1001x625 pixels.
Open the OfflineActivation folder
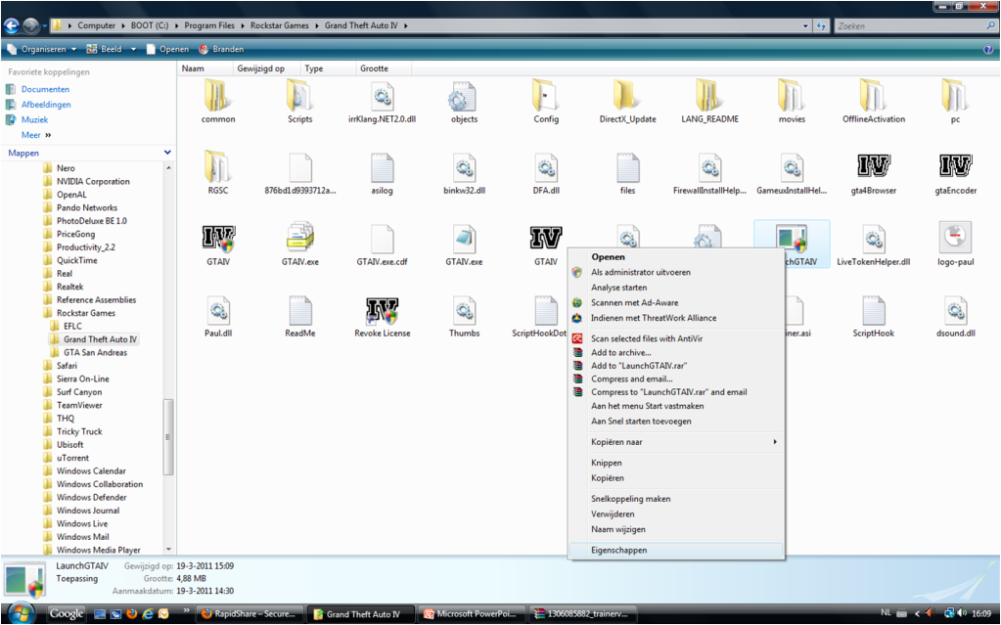(874, 96)
